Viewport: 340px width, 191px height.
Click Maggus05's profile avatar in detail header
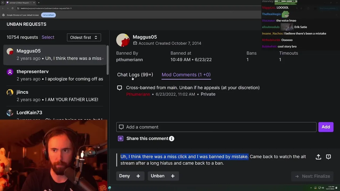[123, 40]
